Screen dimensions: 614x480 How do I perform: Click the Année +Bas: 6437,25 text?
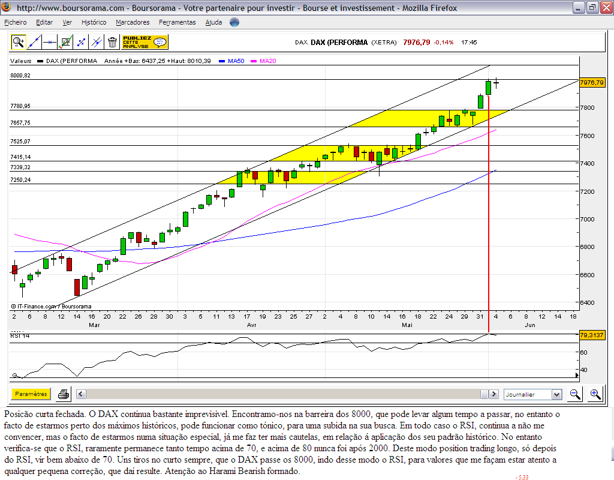pos(135,61)
